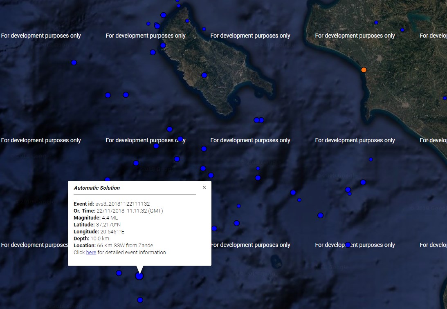Click Location text '66 Km SSW from Zande'
This screenshot has height=309, width=447.
coord(125,246)
